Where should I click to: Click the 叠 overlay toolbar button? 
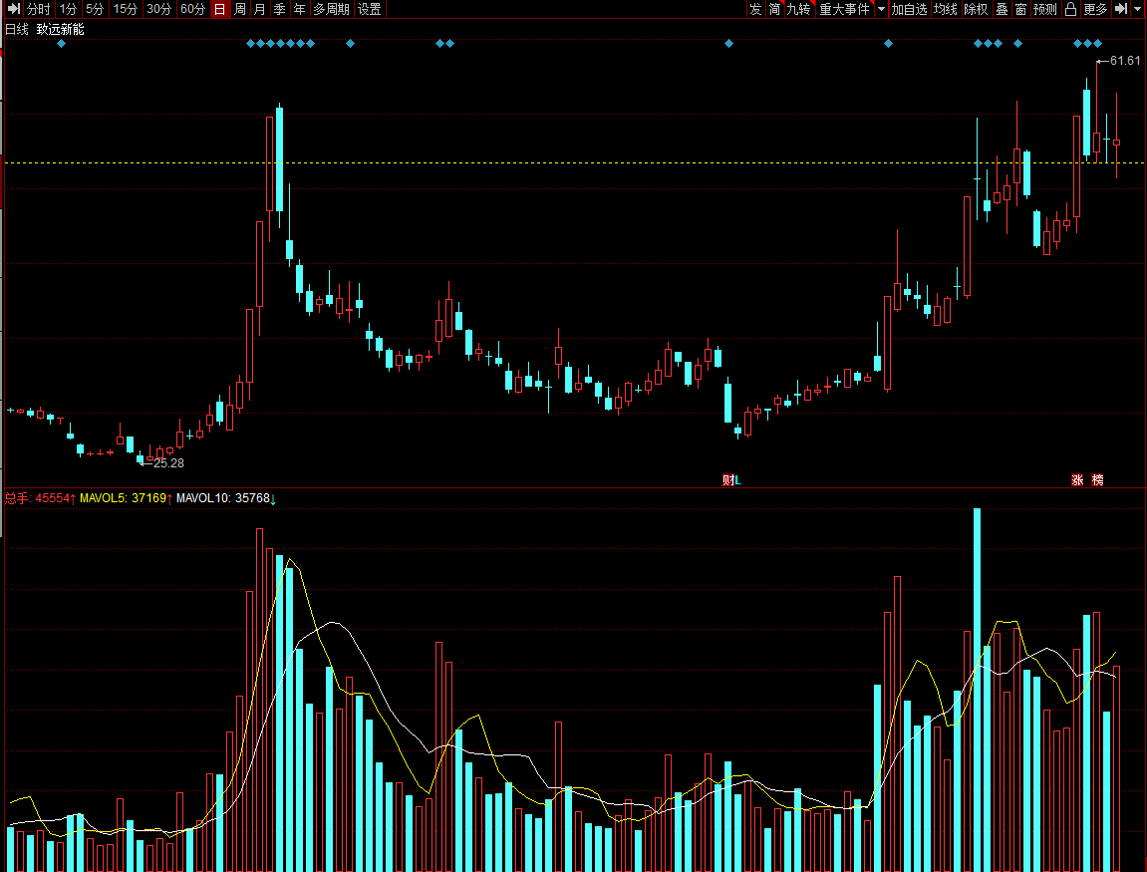[1003, 9]
